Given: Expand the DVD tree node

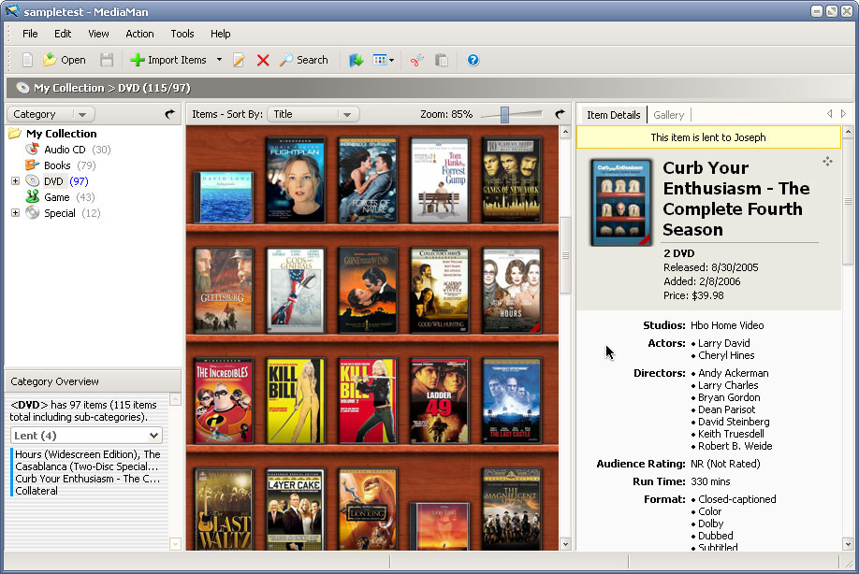Looking at the screenshot, I should [x=15, y=180].
